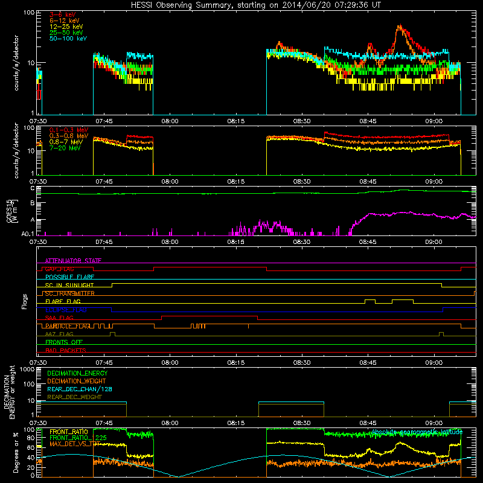Click the first AAZ_FLAG pulse near 07:47

[113, 334]
